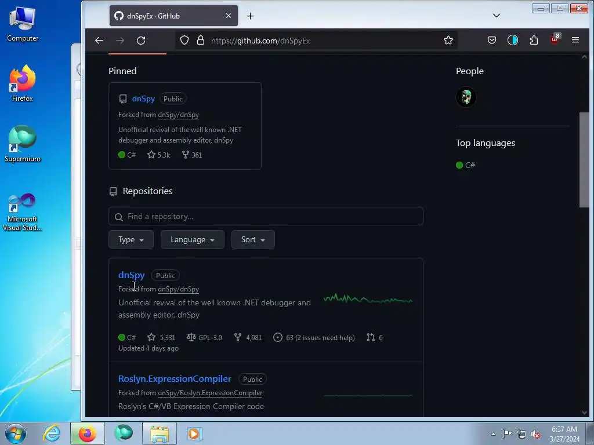Click the address bar URL
This screenshot has width=594, height=445.
(260, 41)
